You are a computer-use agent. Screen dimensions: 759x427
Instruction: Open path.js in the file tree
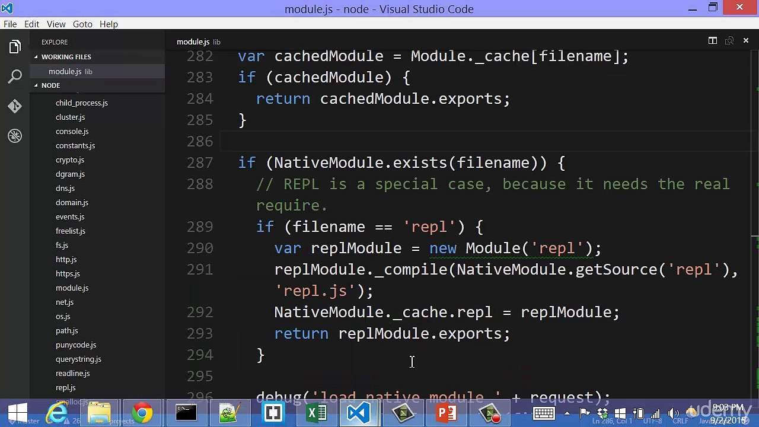point(66,331)
